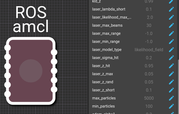This screenshot has height=114, width=179.
Task: Click the topmost port on amcl node's right edge
Action: click(x=54, y=52)
